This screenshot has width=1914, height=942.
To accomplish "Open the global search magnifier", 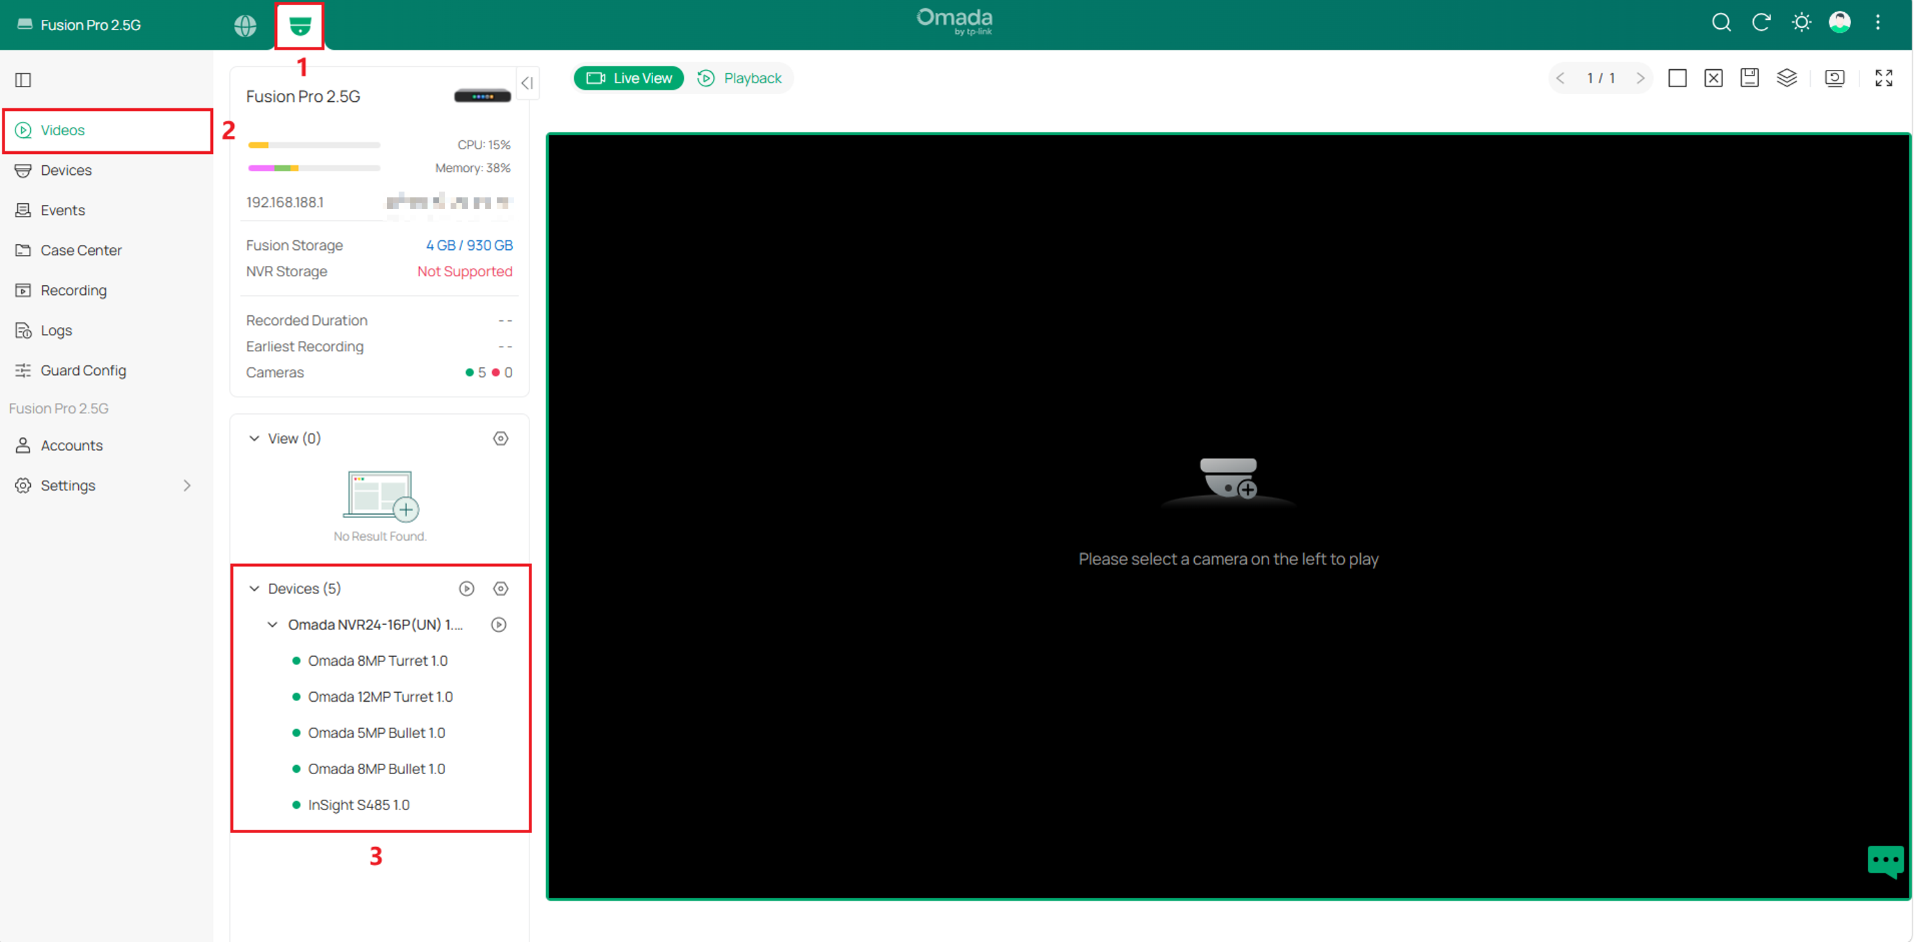I will 1721,22.
